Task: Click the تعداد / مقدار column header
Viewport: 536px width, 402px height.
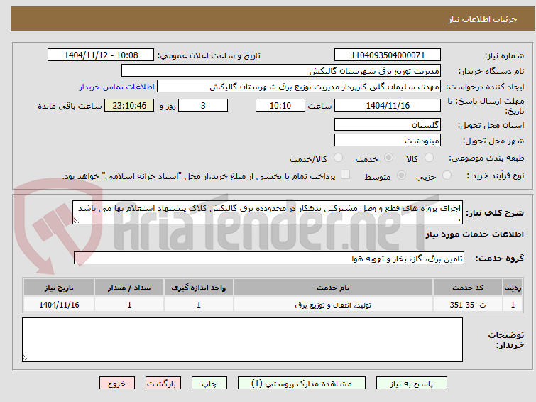Action: tap(129, 288)
